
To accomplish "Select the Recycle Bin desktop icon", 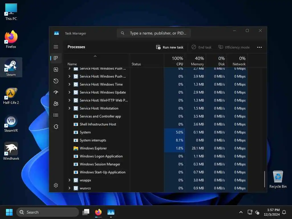I will [278, 179].
